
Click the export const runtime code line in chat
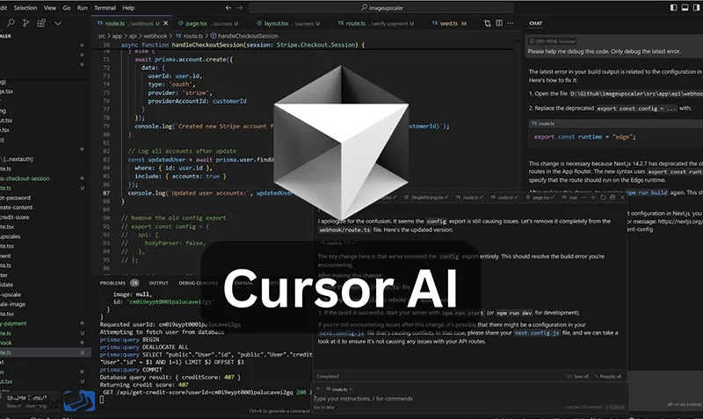pyautogui.click(x=584, y=137)
